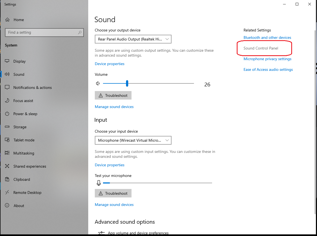The image size is (317, 236).
Task: Open input Manage sound devices link
Action: [x=114, y=205]
